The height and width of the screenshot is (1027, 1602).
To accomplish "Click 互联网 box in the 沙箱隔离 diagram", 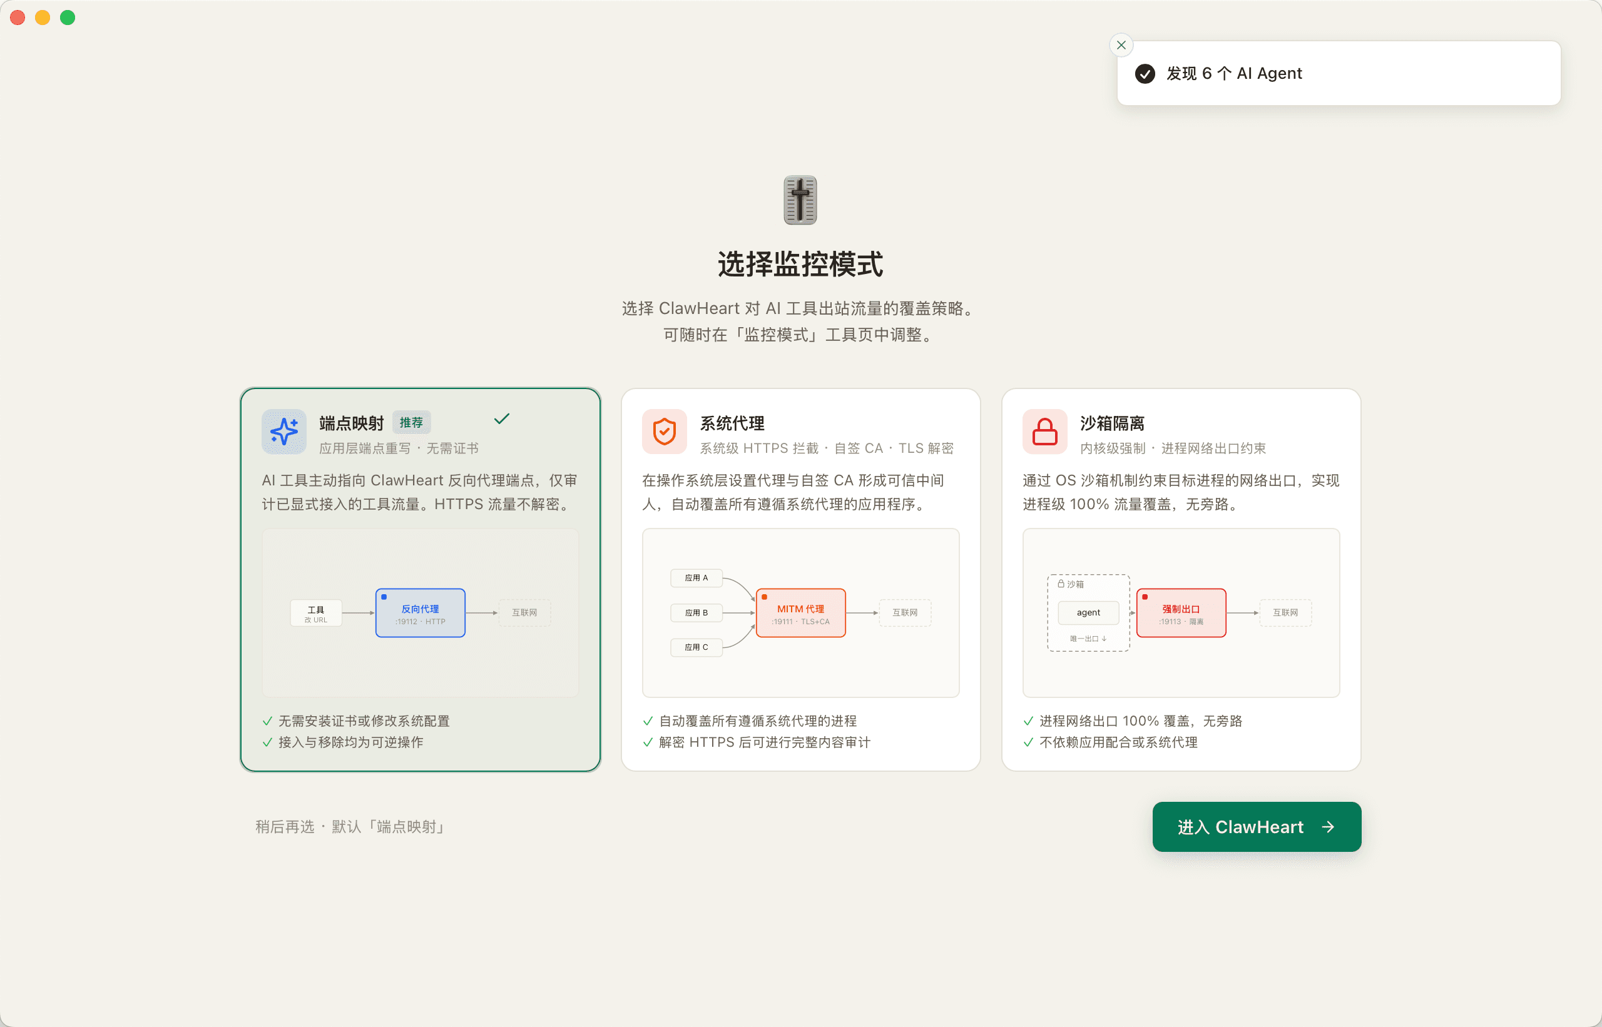I will pos(1285,612).
